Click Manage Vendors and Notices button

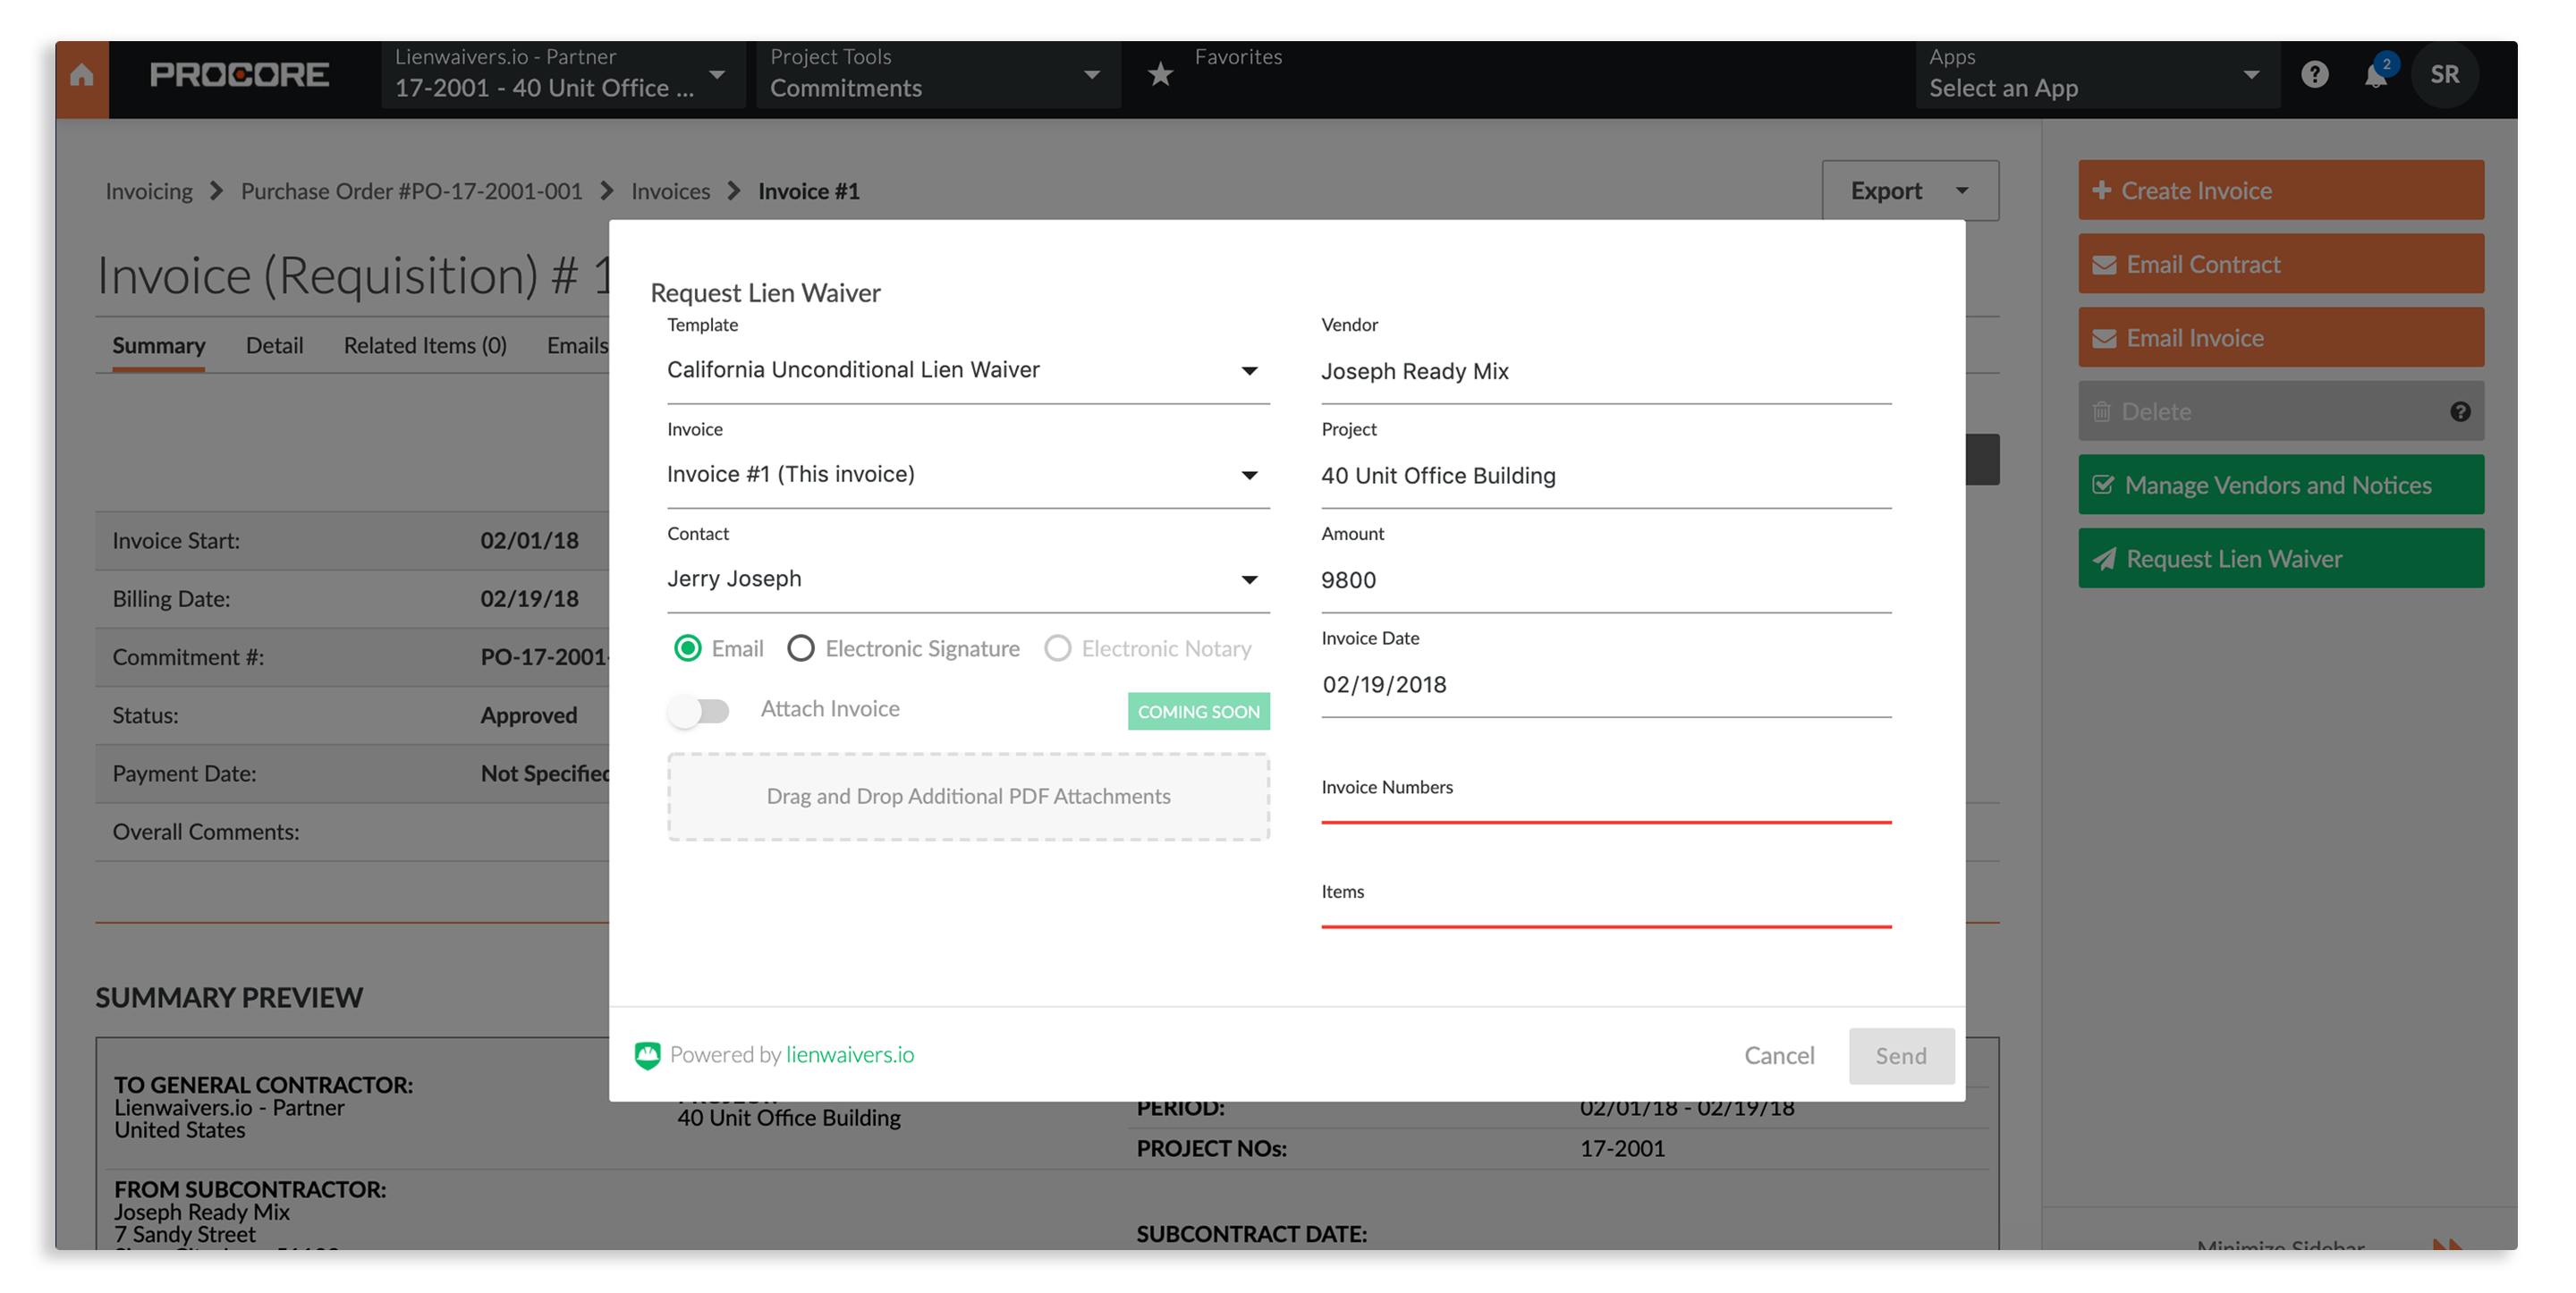tap(2280, 485)
